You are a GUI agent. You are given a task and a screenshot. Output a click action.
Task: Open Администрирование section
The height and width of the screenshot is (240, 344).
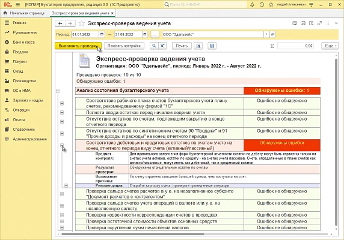29,139
